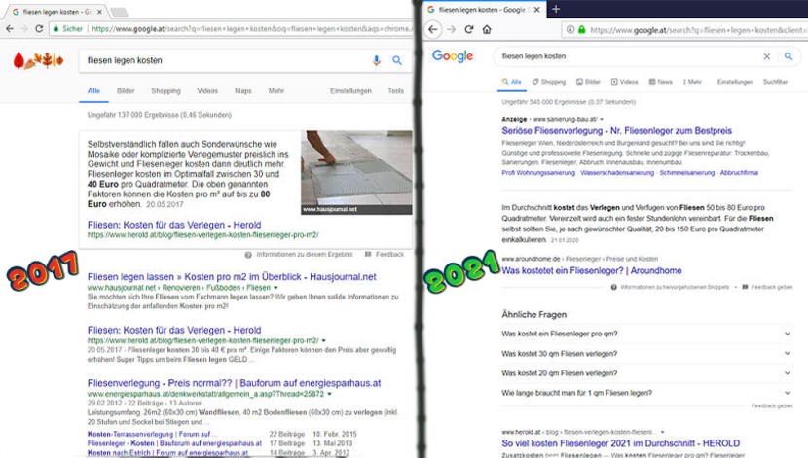Open 'Was kostetet ein Fliesenleger? | Aroundhome' result
The width and height of the screenshot is (808, 458).
tap(592, 270)
